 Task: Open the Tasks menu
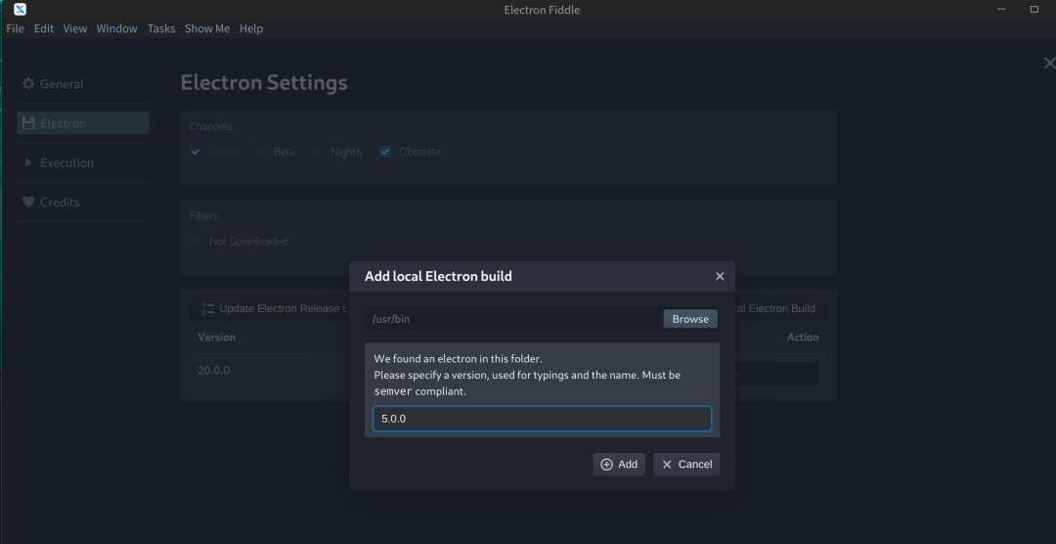161,28
